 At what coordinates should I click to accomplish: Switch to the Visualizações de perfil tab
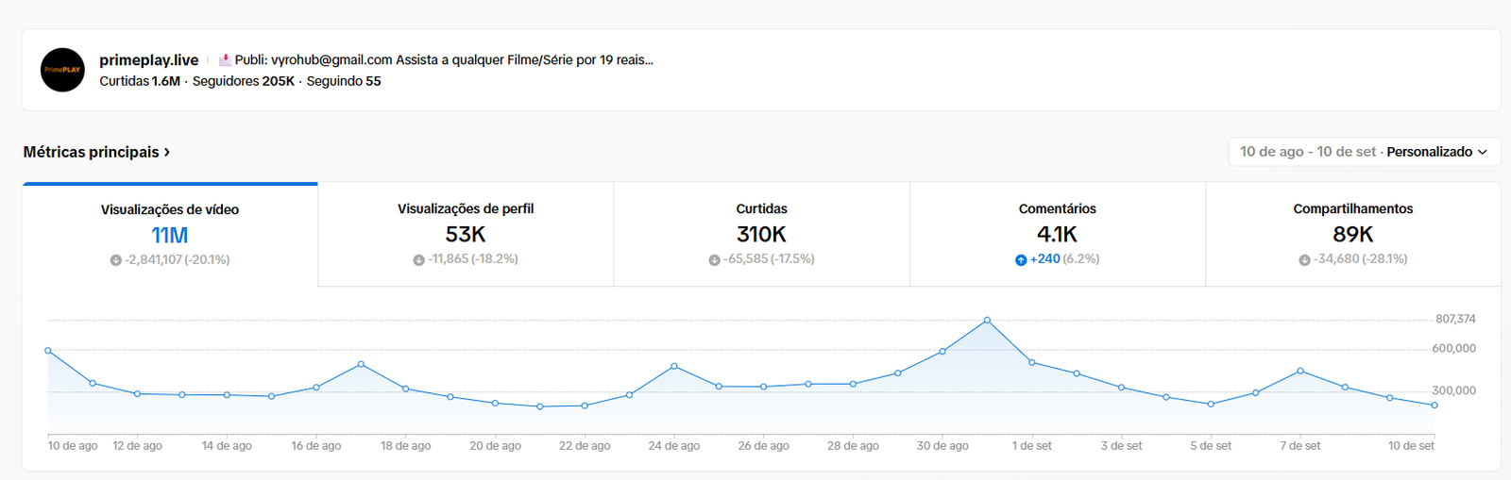[x=466, y=234]
